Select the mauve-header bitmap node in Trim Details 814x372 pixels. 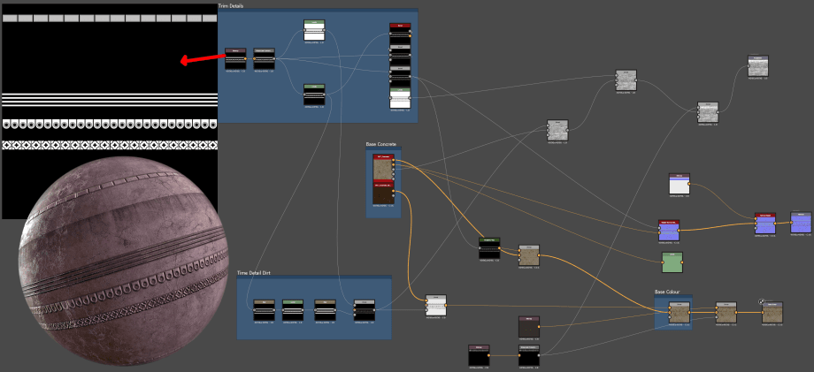tap(235, 58)
